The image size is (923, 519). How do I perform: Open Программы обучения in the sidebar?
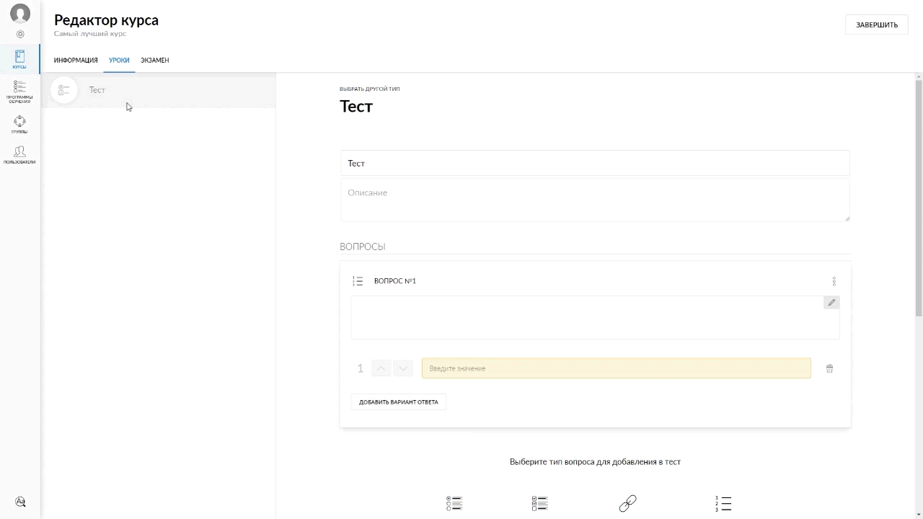(20, 92)
